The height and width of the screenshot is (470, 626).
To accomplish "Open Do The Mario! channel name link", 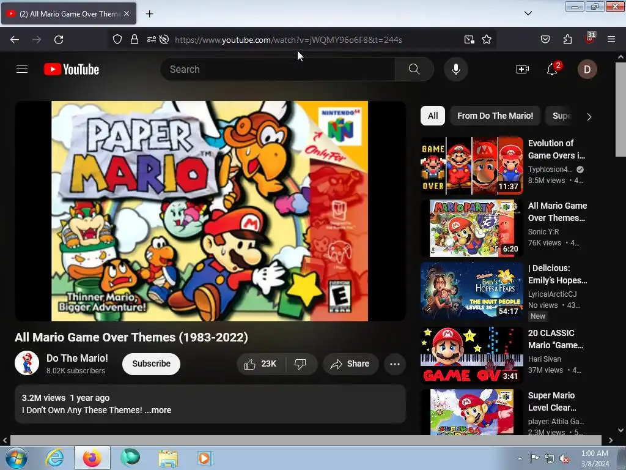I will tap(77, 358).
